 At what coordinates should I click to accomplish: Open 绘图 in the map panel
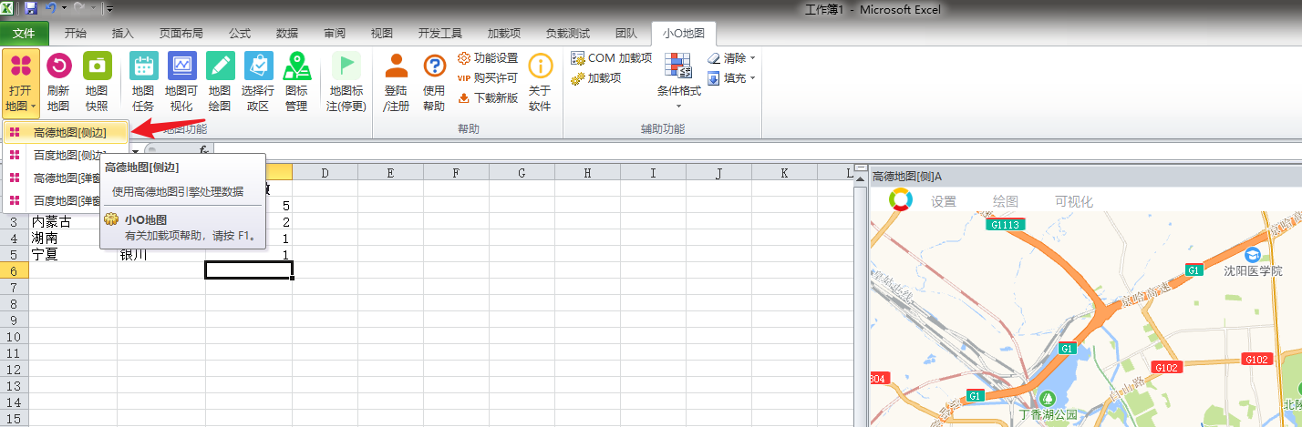click(x=1006, y=201)
